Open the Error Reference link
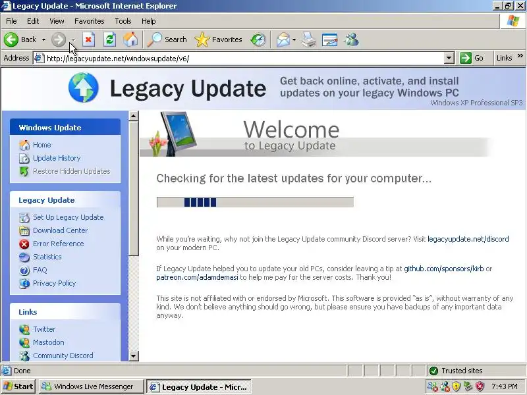 click(x=59, y=244)
